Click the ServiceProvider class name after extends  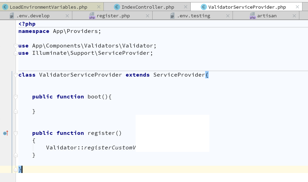(179, 75)
